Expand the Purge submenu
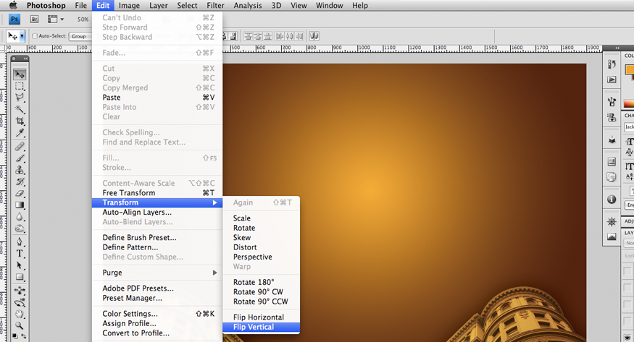The width and height of the screenshot is (634, 342). click(x=157, y=273)
